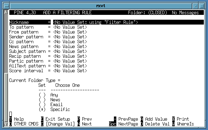Viewport: 208px width, 130px height.
Task: Click the Next command
Action: 87,124
